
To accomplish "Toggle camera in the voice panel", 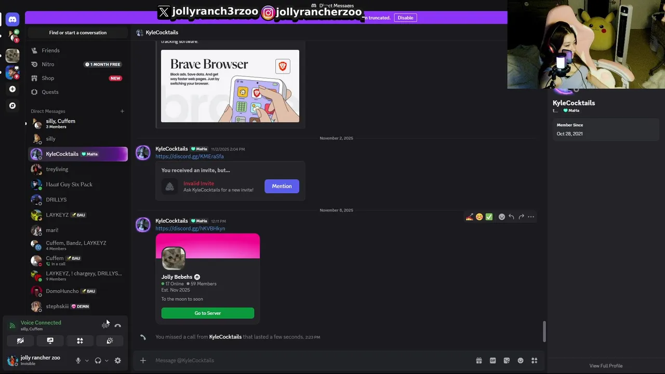I will coord(20,341).
